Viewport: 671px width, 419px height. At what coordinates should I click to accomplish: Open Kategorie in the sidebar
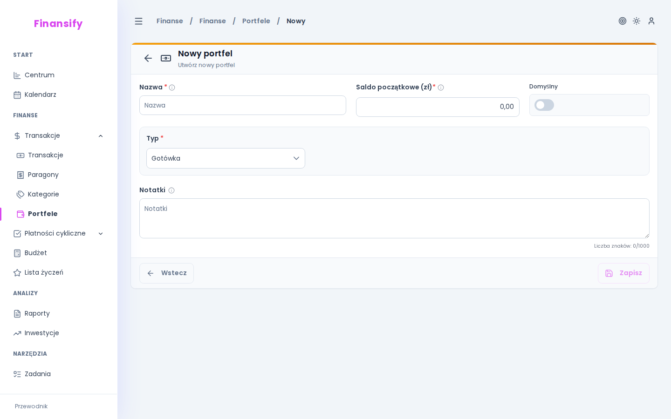[x=43, y=194]
